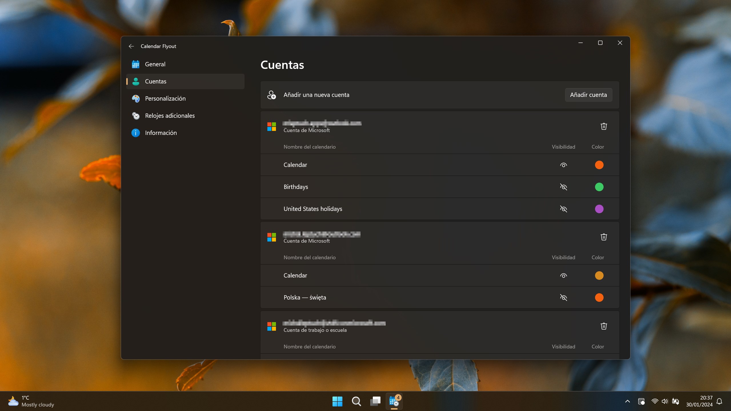Image resolution: width=731 pixels, height=411 pixels.
Task: Open the clock showing 20:37
Action: point(699,401)
